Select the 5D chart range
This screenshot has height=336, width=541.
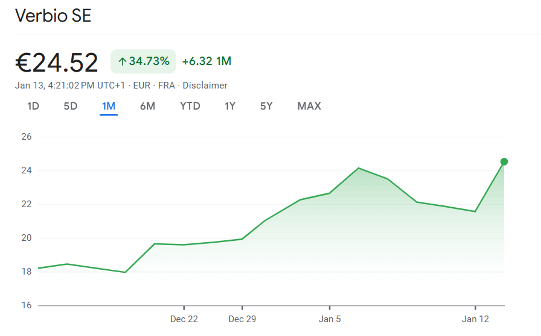[x=71, y=107]
